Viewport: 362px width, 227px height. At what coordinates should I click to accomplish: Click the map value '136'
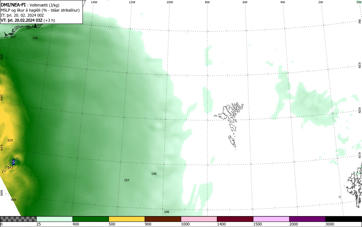(x=154, y=174)
